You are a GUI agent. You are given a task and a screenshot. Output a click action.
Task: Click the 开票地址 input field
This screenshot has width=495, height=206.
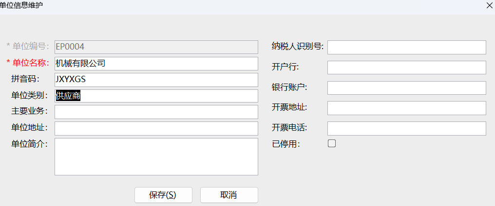pyautogui.click(x=407, y=108)
